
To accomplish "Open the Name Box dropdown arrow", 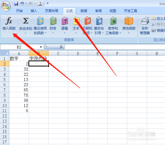I will (x=41, y=47).
